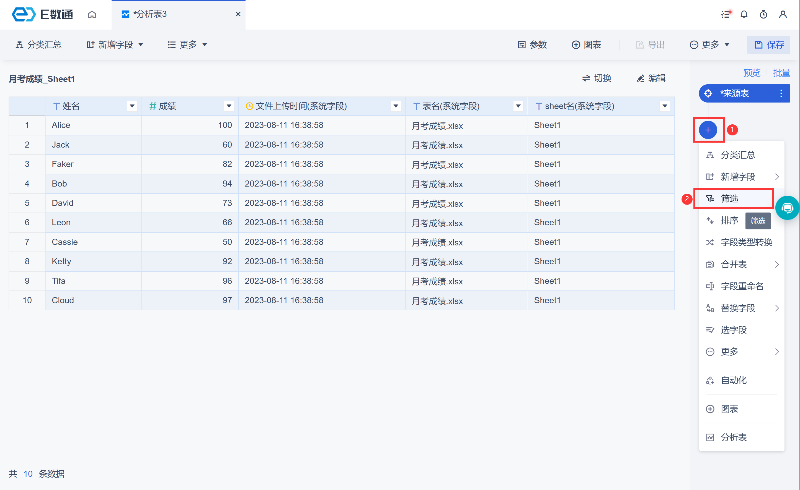
Task: Click the 切换 switch icon button
Action: [x=597, y=78]
